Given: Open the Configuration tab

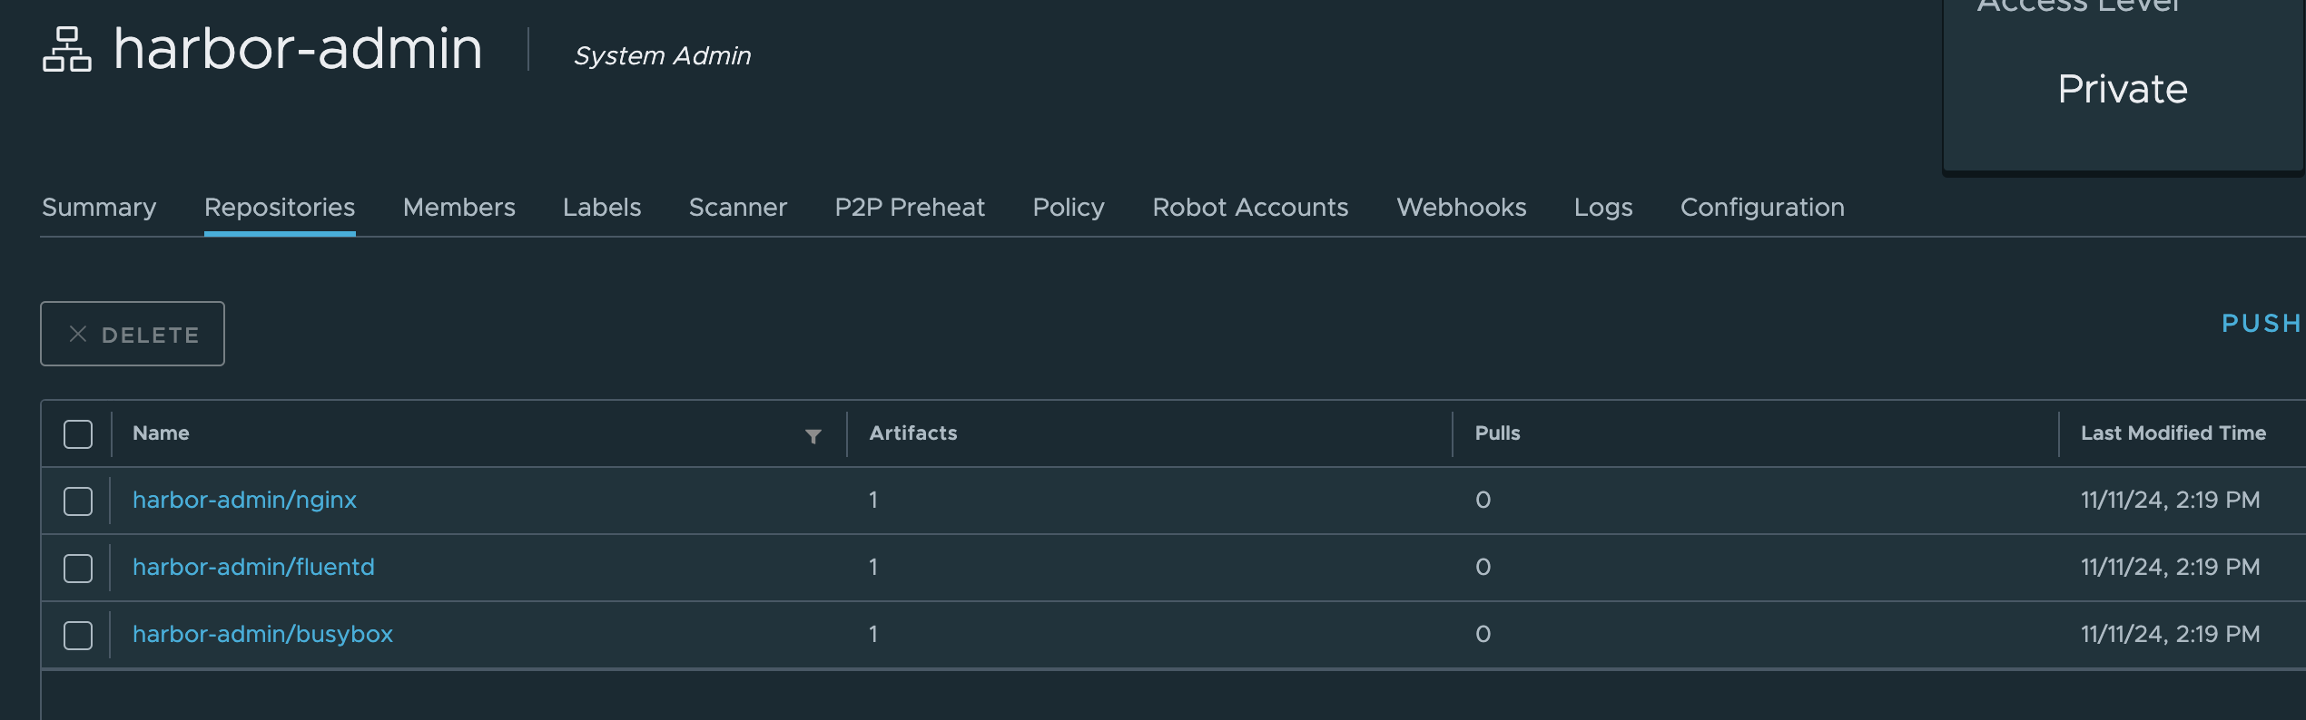Looking at the screenshot, I should (x=1762, y=208).
